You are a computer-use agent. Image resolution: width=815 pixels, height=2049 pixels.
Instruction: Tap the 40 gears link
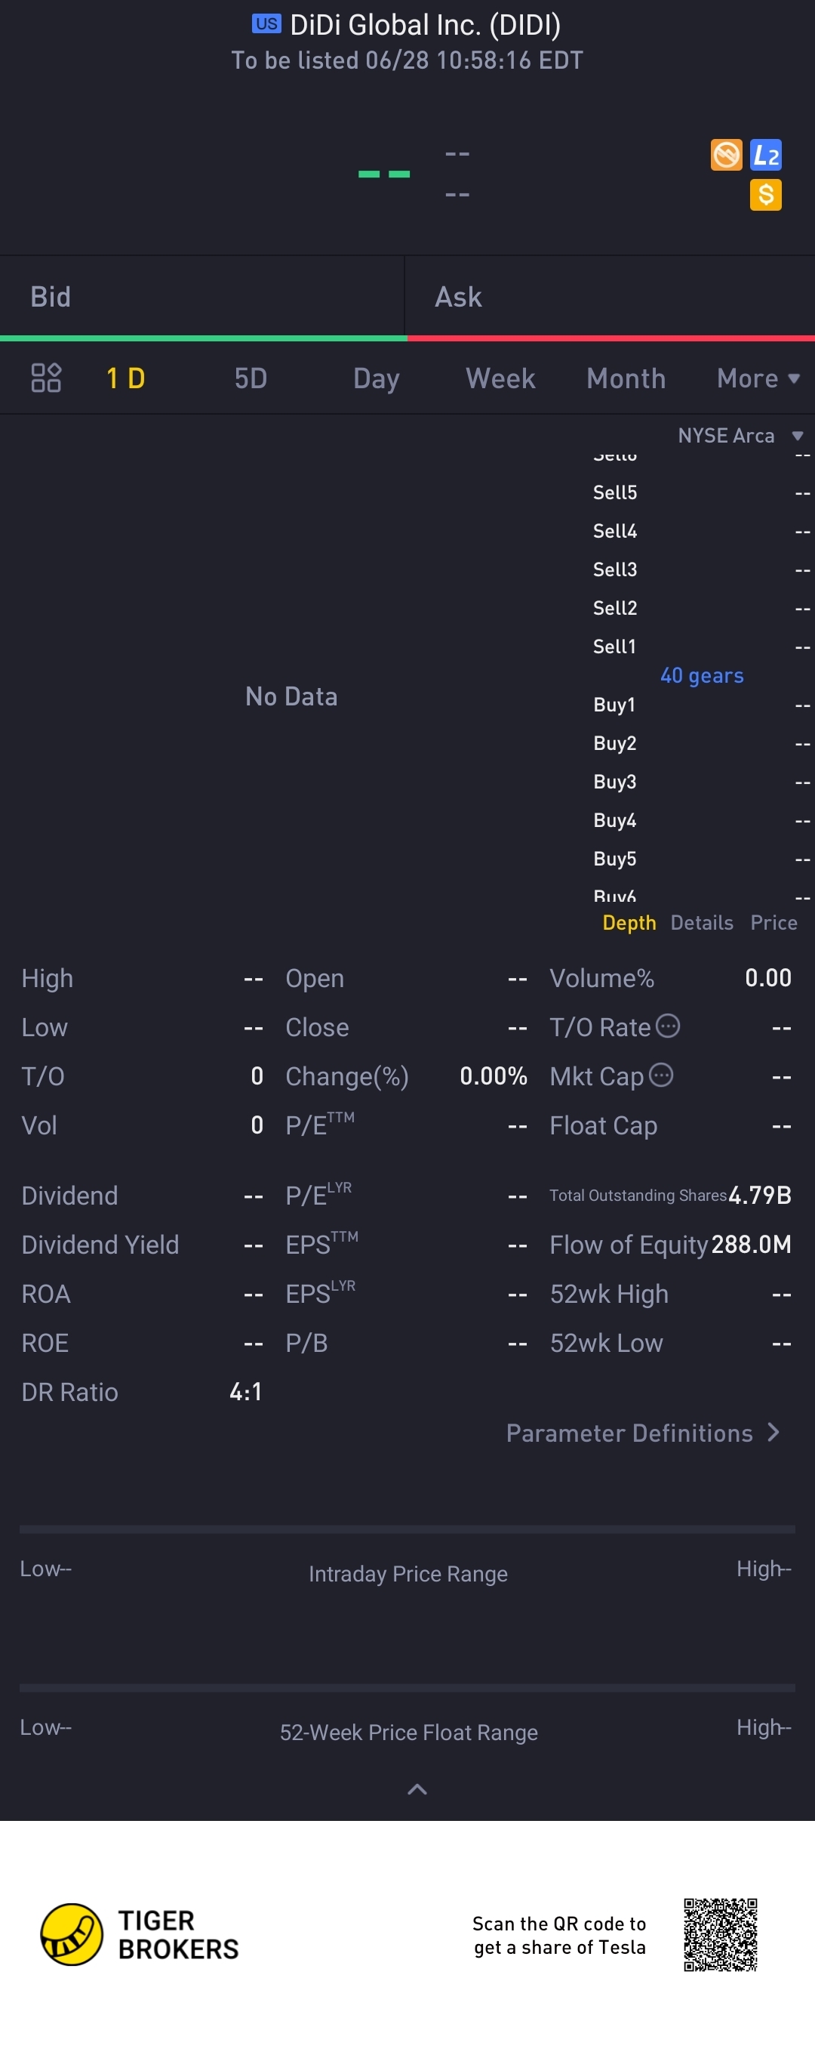(x=701, y=676)
